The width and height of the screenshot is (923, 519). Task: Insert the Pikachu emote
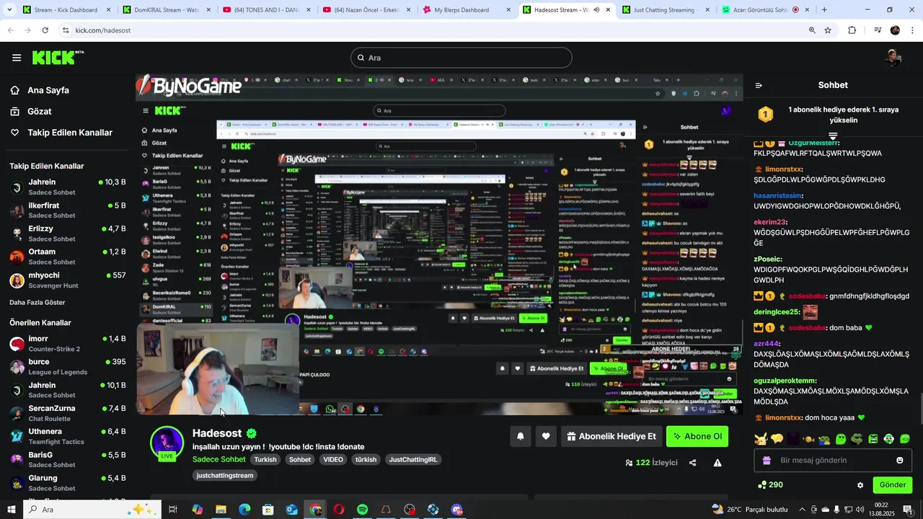tap(761, 438)
